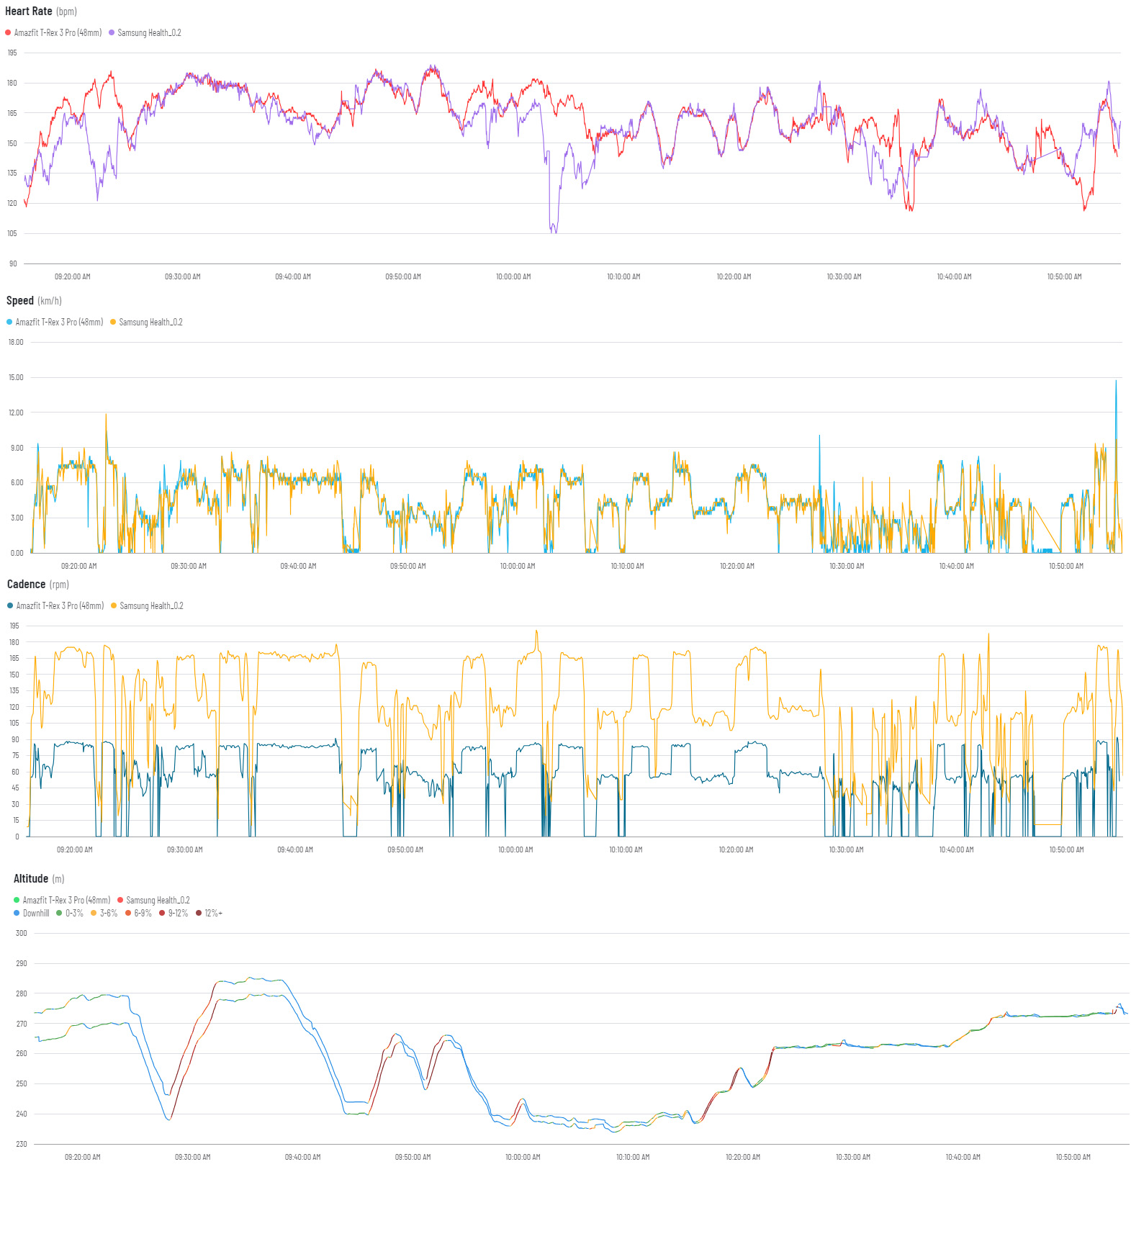Click the Cadence (rpm) chart title
The width and height of the screenshot is (1131, 1244).
(x=38, y=585)
